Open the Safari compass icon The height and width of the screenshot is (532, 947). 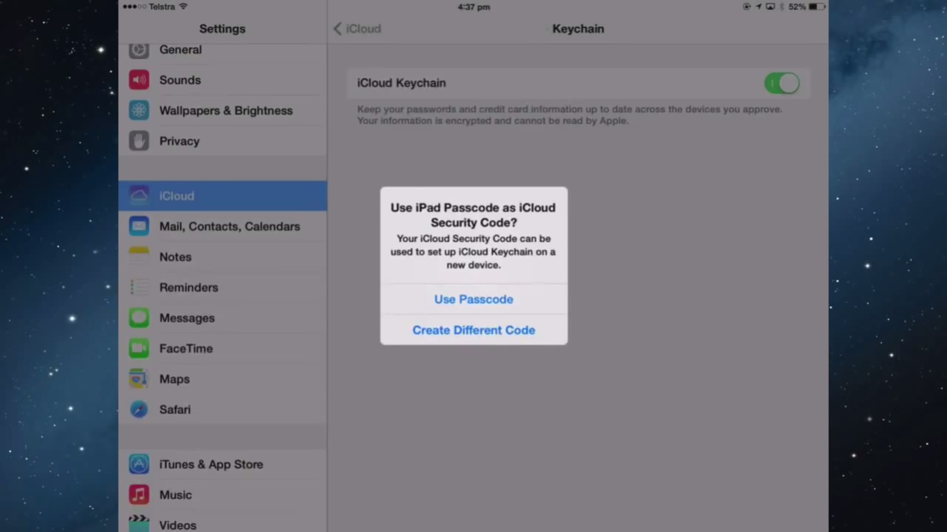pos(139,409)
